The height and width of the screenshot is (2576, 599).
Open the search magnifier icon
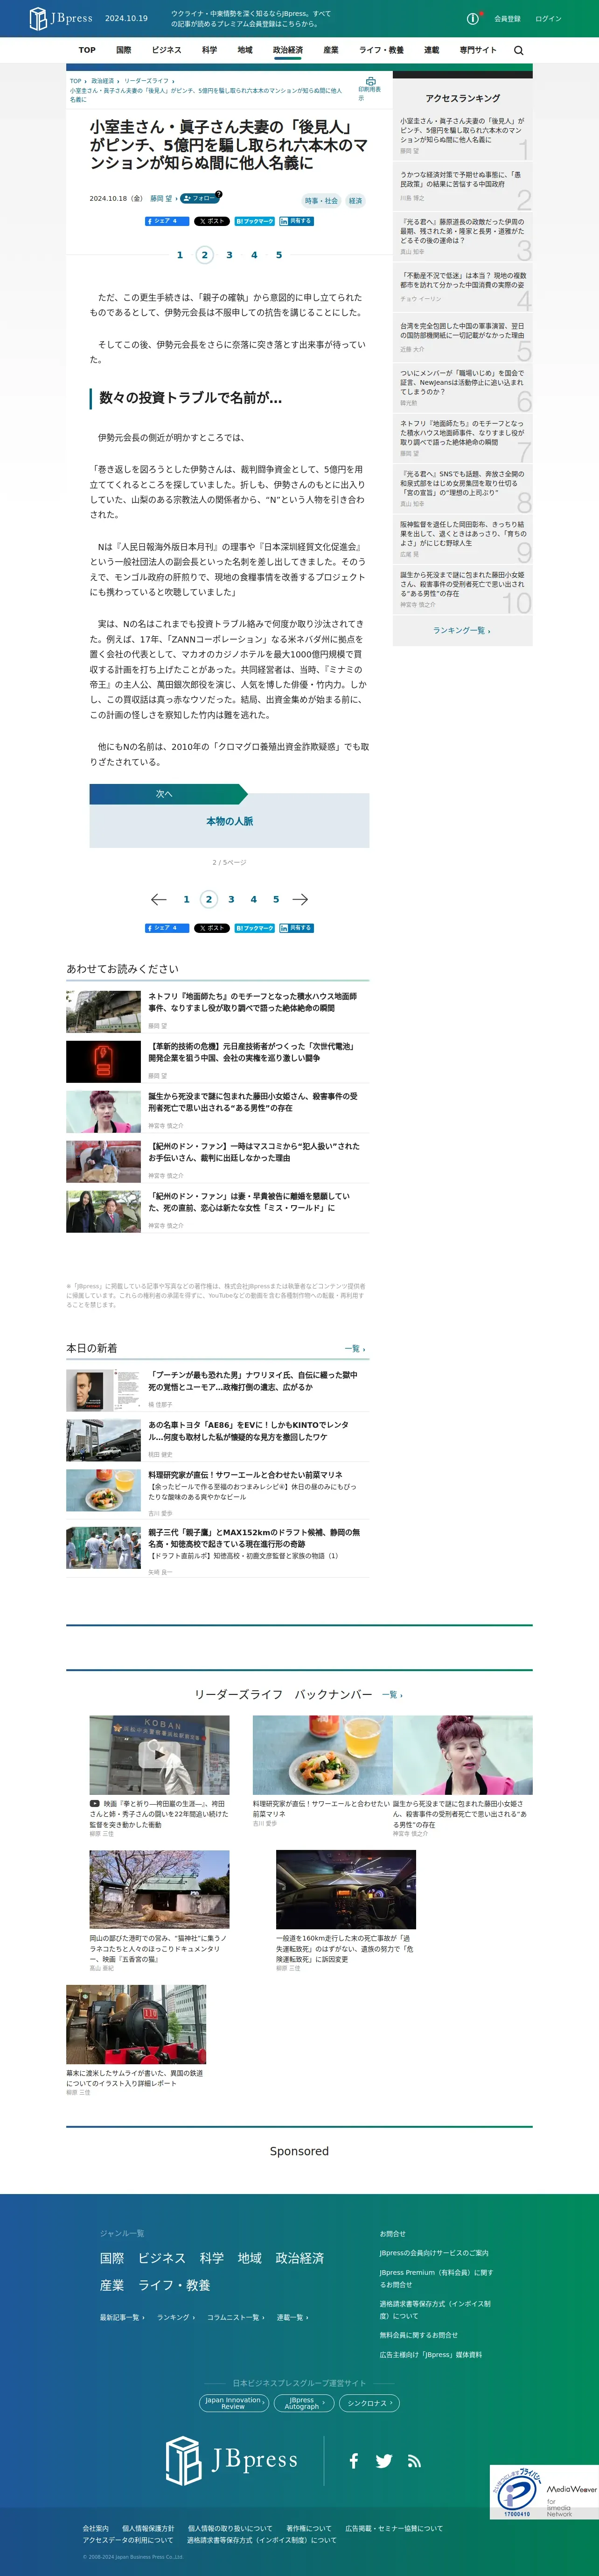coord(518,50)
